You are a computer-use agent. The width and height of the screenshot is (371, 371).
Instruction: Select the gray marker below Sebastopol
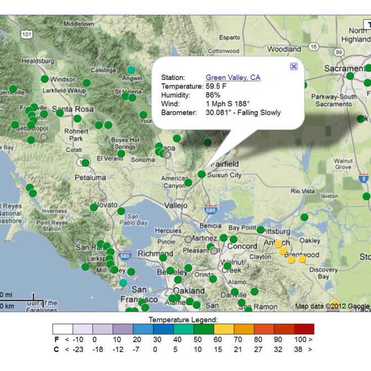pos(44,137)
